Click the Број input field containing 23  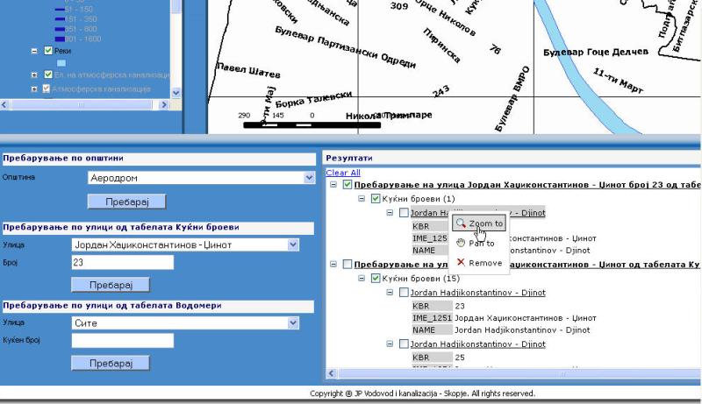pyautogui.click(x=123, y=262)
